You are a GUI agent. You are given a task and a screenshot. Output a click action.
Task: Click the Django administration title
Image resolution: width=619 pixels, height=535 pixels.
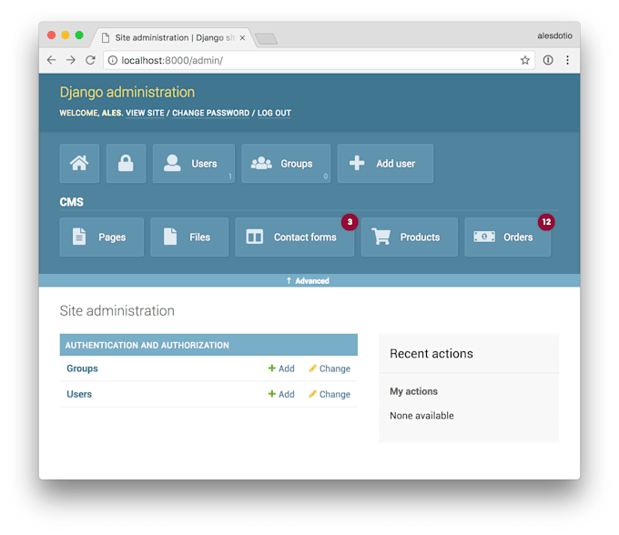pos(127,92)
